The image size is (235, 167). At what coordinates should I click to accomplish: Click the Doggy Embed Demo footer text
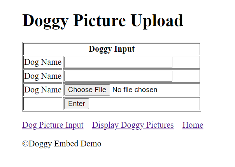65,144
